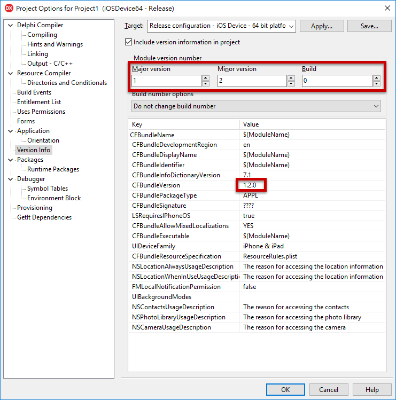Increase Minor version with up arrow
The height and width of the screenshot is (400, 396).
[x=291, y=78]
